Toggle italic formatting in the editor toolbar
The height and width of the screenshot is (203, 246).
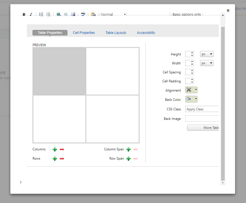point(31,15)
